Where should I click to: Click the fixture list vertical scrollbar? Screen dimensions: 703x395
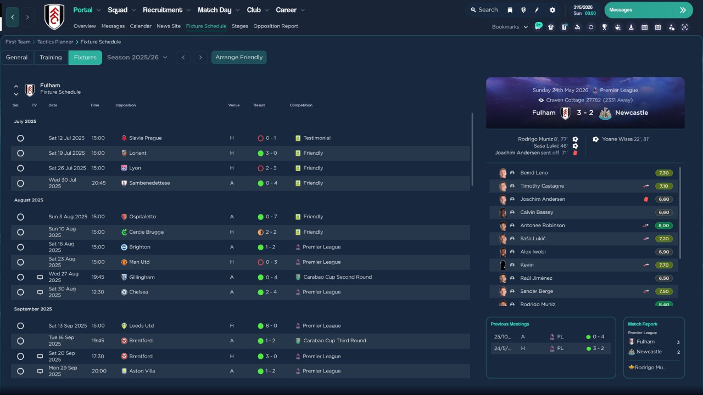tap(472, 149)
